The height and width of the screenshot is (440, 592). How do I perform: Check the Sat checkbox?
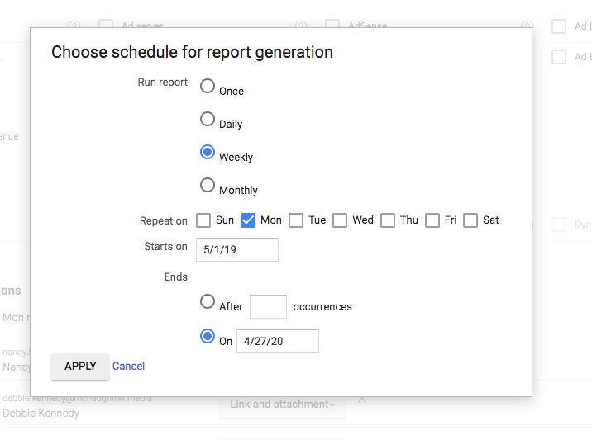tap(470, 220)
